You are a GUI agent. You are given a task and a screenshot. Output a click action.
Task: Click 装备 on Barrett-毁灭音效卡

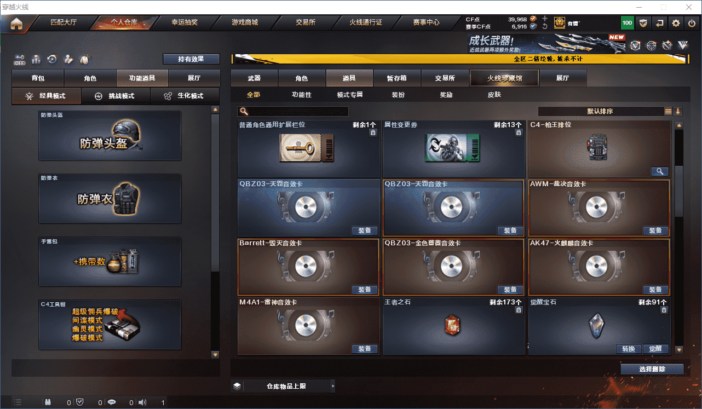365,290
